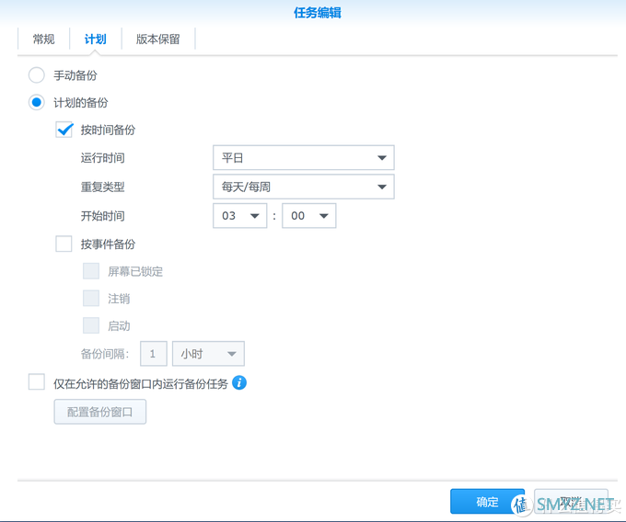Uncheck the 按时间备份 checkbox

click(x=64, y=130)
